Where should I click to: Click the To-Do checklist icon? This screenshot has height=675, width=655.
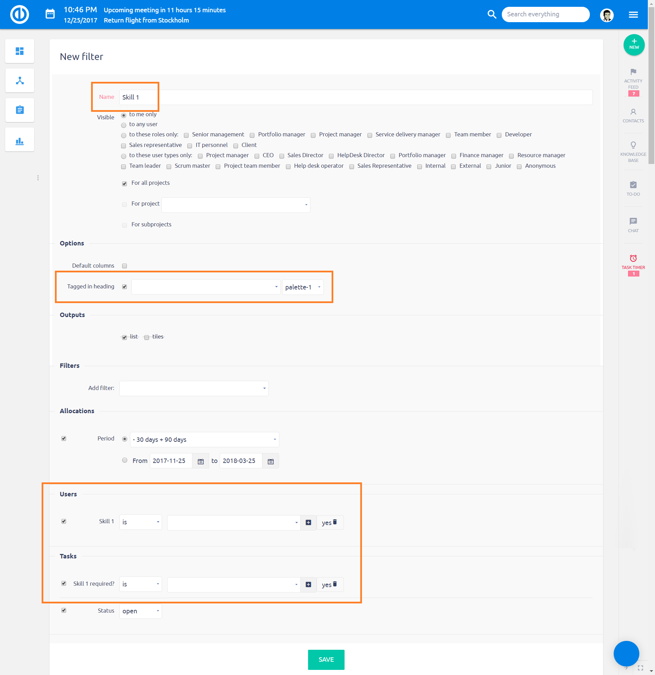tap(633, 185)
